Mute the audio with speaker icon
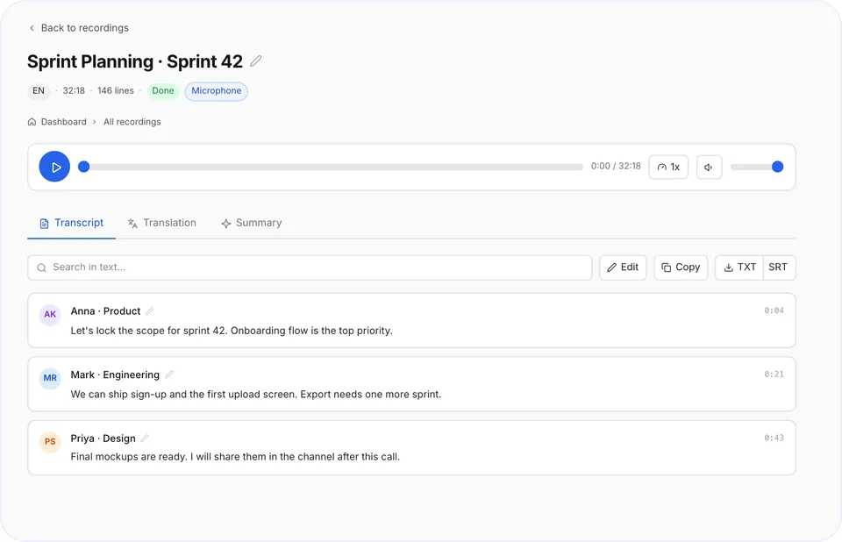 tap(709, 167)
